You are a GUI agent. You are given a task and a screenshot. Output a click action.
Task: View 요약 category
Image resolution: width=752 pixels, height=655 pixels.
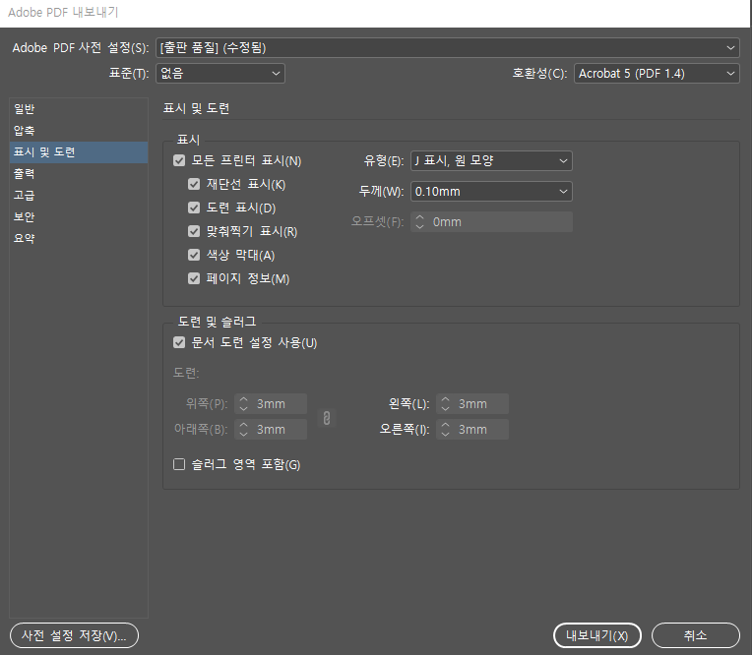tap(79, 238)
